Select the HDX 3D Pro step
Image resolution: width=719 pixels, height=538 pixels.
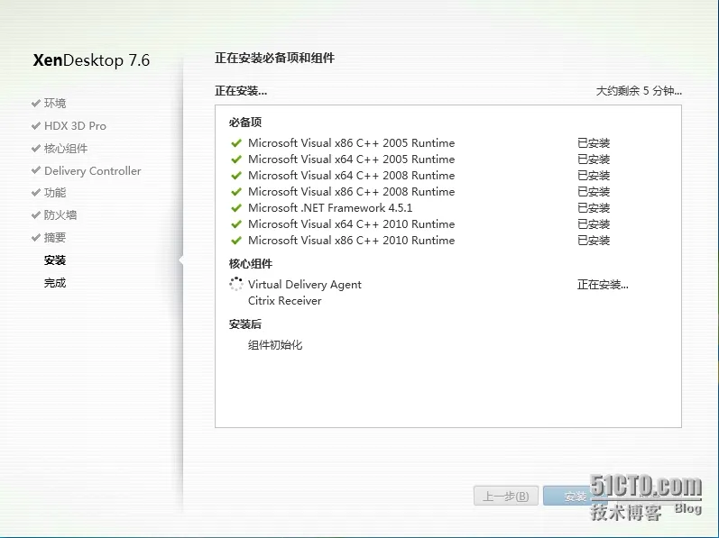click(x=75, y=125)
